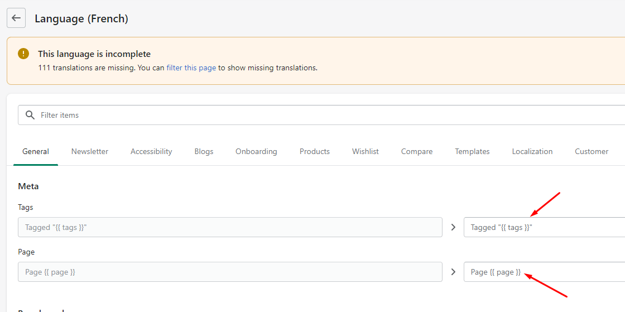Select the Customer tab
The height and width of the screenshot is (312, 625).
[592, 151]
